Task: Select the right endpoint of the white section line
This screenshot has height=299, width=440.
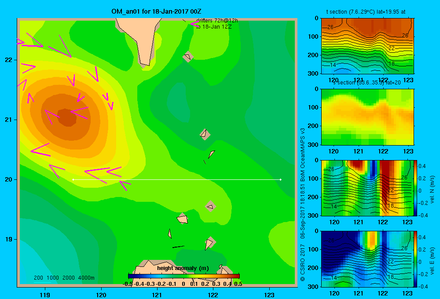Action: tap(281, 179)
